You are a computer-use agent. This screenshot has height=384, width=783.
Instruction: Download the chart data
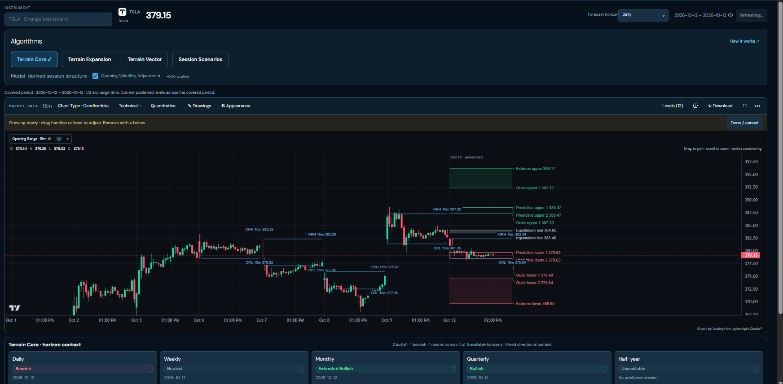click(720, 106)
